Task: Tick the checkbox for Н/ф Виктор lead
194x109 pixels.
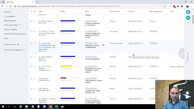Action: click(x=31, y=89)
